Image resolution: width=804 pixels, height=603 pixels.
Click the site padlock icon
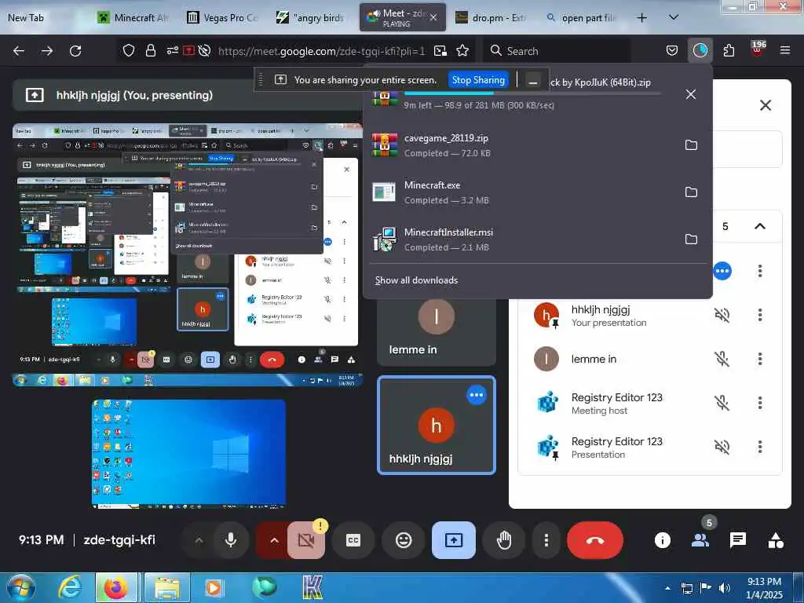150,50
